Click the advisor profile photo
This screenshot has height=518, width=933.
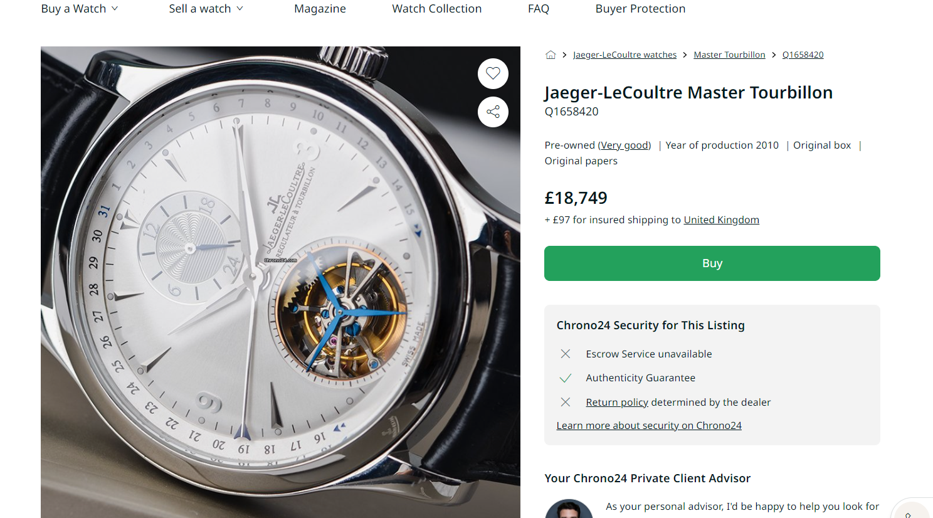coord(569,509)
